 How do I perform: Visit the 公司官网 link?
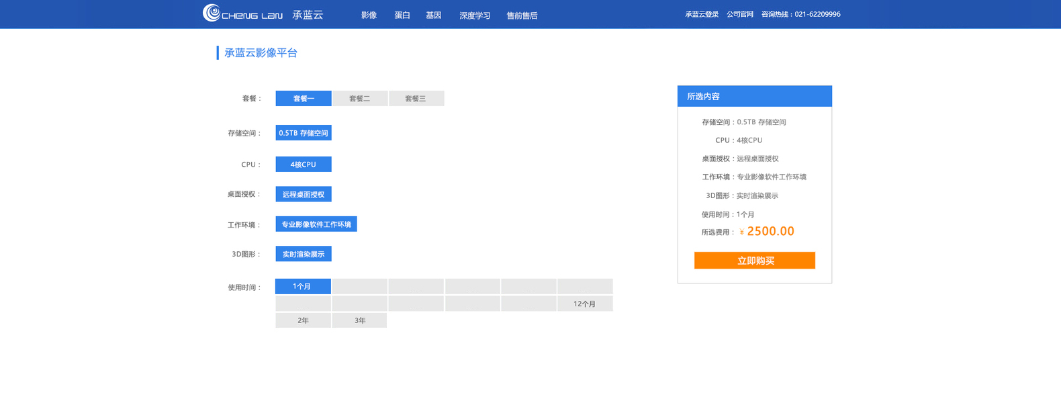click(740, 14)
